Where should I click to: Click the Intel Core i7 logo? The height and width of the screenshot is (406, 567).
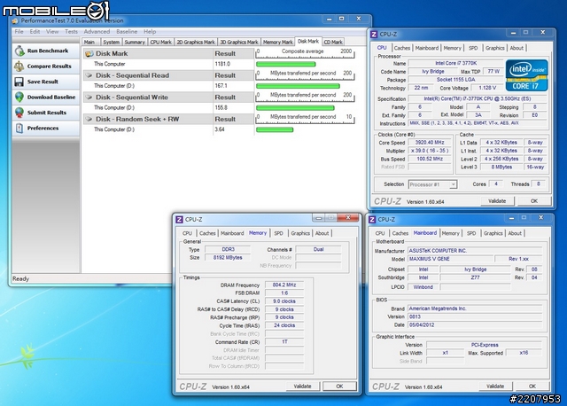pyautogui.click(x=526, y=74)
